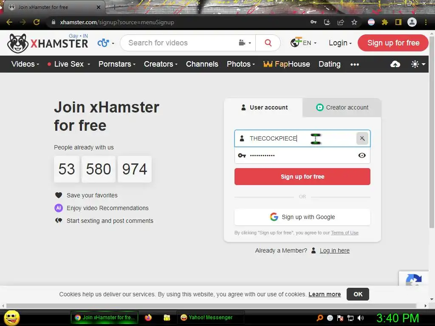
Task: Expand the Photos menu
Action: (x=241, y=64)
